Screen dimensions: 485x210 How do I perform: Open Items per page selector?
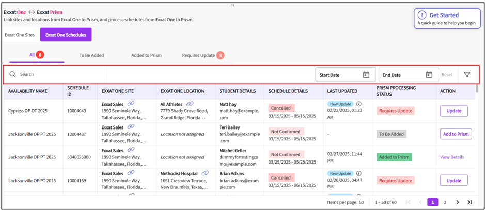346,203
